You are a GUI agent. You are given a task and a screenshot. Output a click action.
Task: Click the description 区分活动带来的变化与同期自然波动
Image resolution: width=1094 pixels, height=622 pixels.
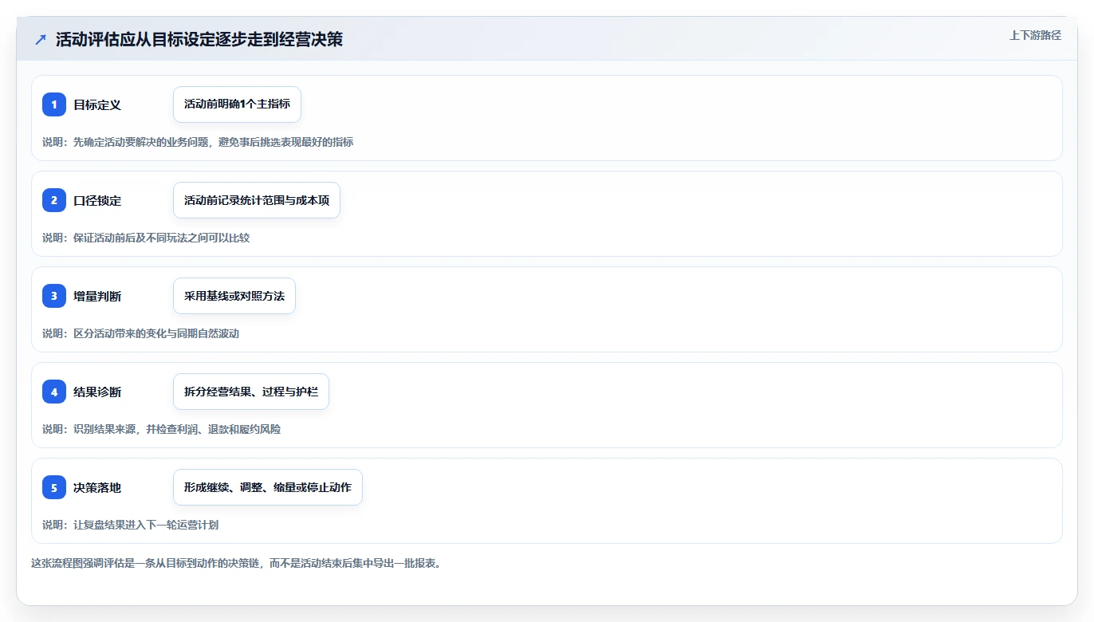click(x=140, y=333)
